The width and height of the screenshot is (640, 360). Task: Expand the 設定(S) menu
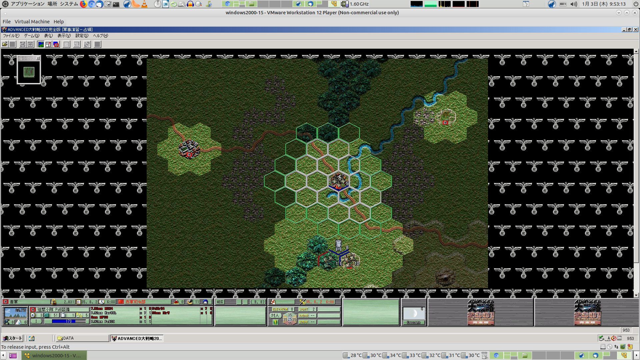pyautogui.click(x=82, y=36)
